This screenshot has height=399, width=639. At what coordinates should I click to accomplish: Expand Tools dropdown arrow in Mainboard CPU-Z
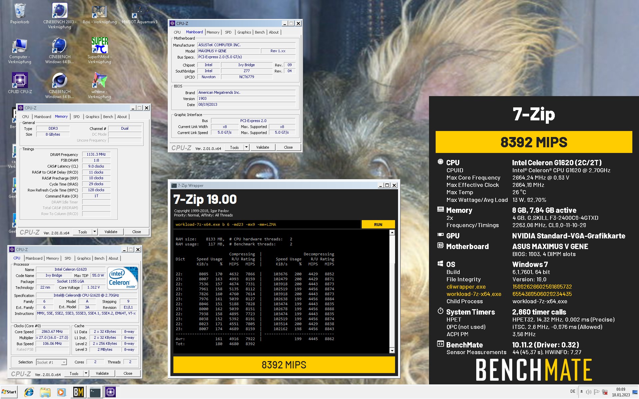(246, 147)
